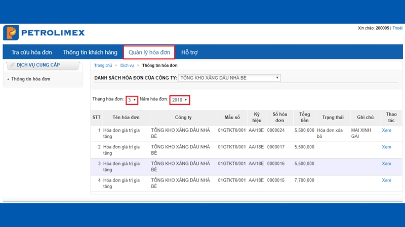The image size is (405, 227).
Task: View invoice number 0000015
Action: pos(386,180)
